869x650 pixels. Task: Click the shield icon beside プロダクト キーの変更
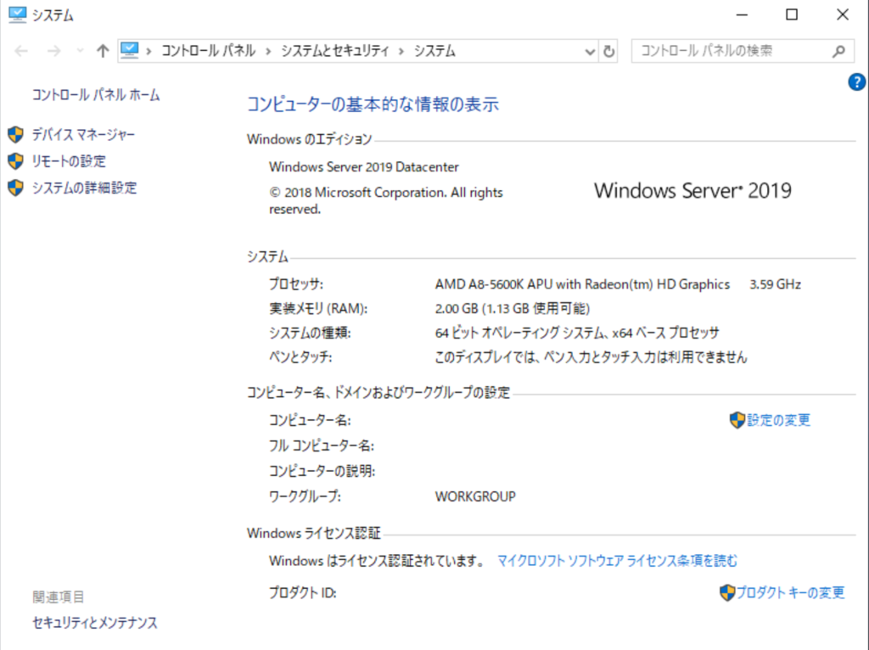pyautogui.click(x=727, y=592)
